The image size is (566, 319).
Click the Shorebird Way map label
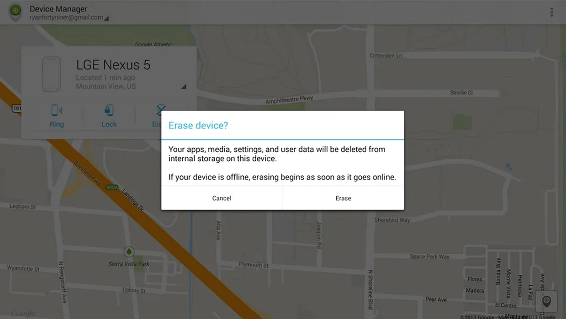392,220
